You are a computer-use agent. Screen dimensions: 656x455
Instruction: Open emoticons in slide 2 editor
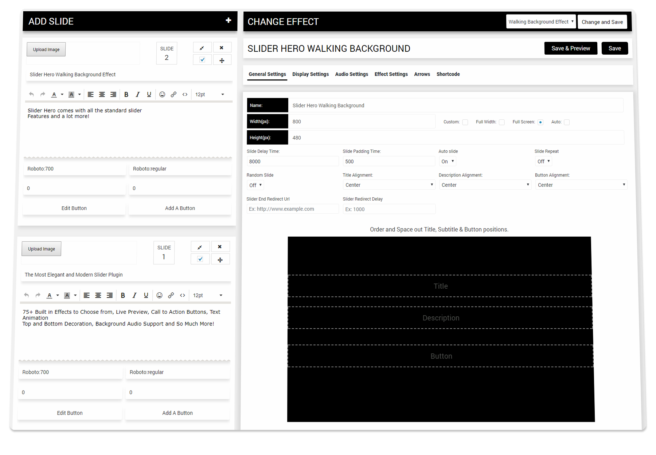[x=162, y=94]
